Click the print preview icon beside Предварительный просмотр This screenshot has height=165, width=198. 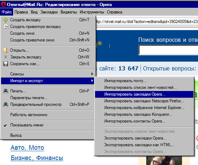[x=6, y=104]
